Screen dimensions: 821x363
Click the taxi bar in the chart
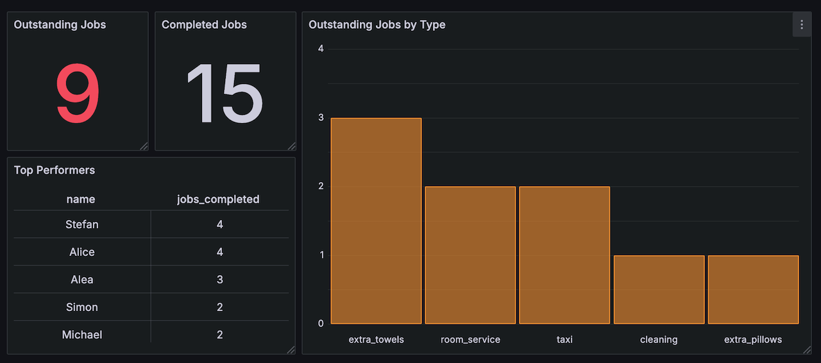564,255
